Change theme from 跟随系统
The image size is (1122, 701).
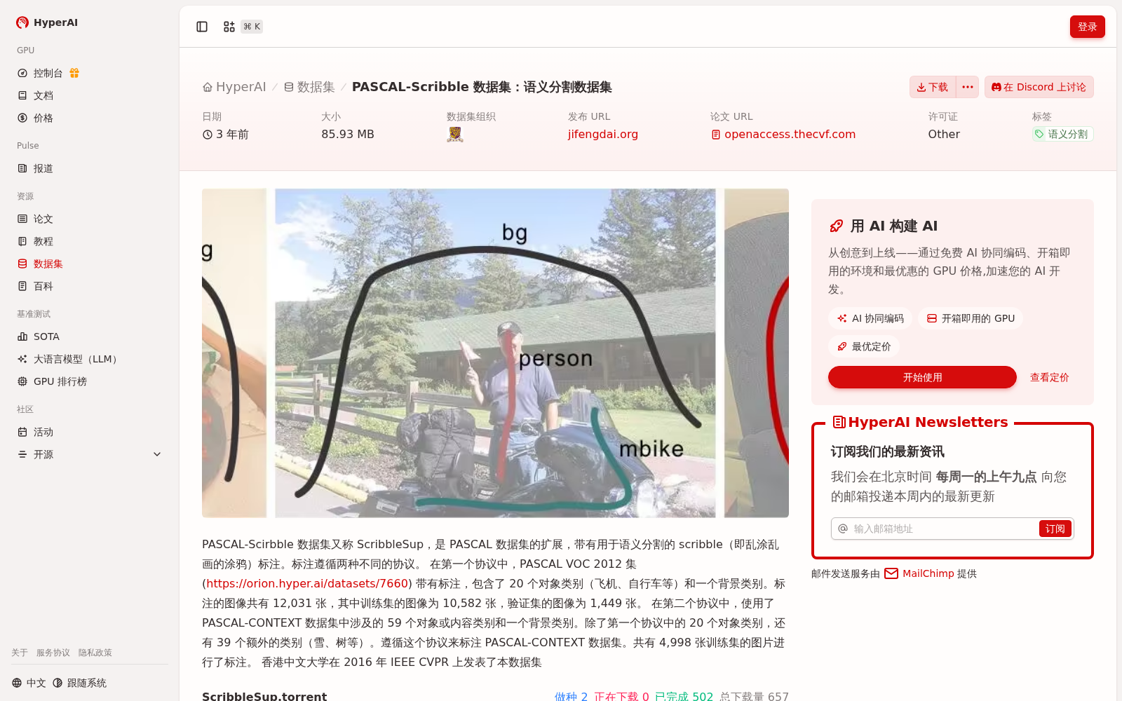80,683
